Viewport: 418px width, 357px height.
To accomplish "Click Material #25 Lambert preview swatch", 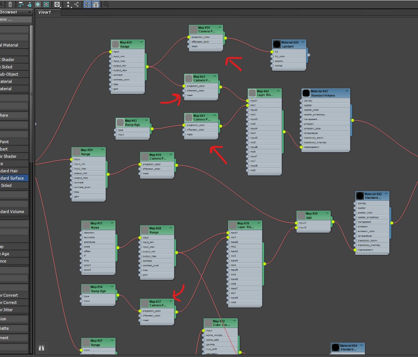I will pos(277,44).
